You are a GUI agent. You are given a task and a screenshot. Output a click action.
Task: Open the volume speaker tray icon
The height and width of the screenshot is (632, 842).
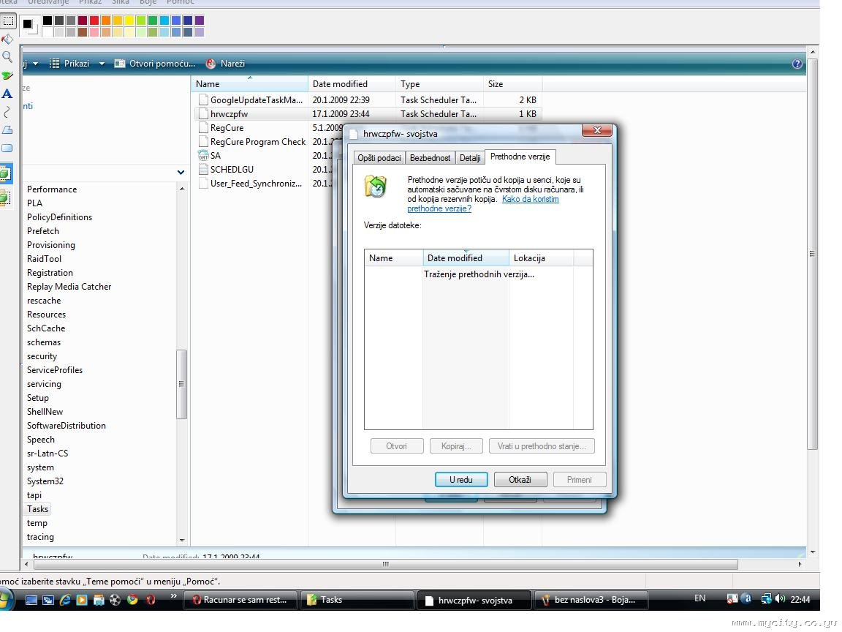click(x=781, y=598)
